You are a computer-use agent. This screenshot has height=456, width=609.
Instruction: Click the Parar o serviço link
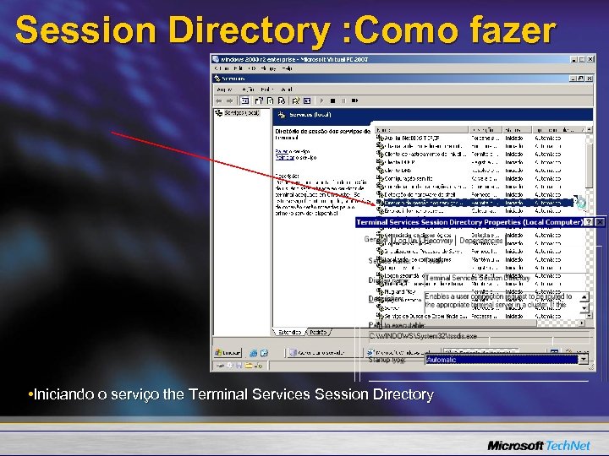(x=292, y=152)
